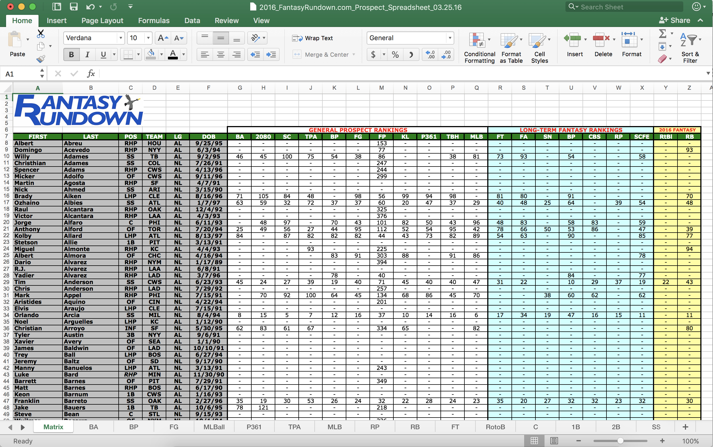Open the font size dropdown arrow
The width and height of the screenshot is (713, 447).
pos(148,38)
